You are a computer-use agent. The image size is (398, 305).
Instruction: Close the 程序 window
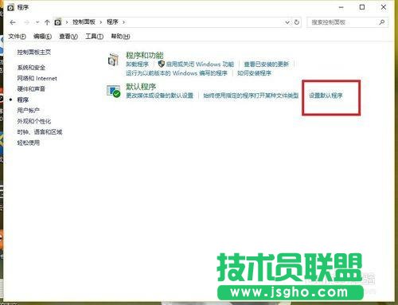pos(384,7)
